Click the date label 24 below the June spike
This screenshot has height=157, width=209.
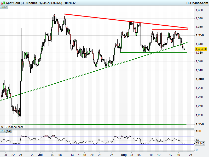point(21,155)
